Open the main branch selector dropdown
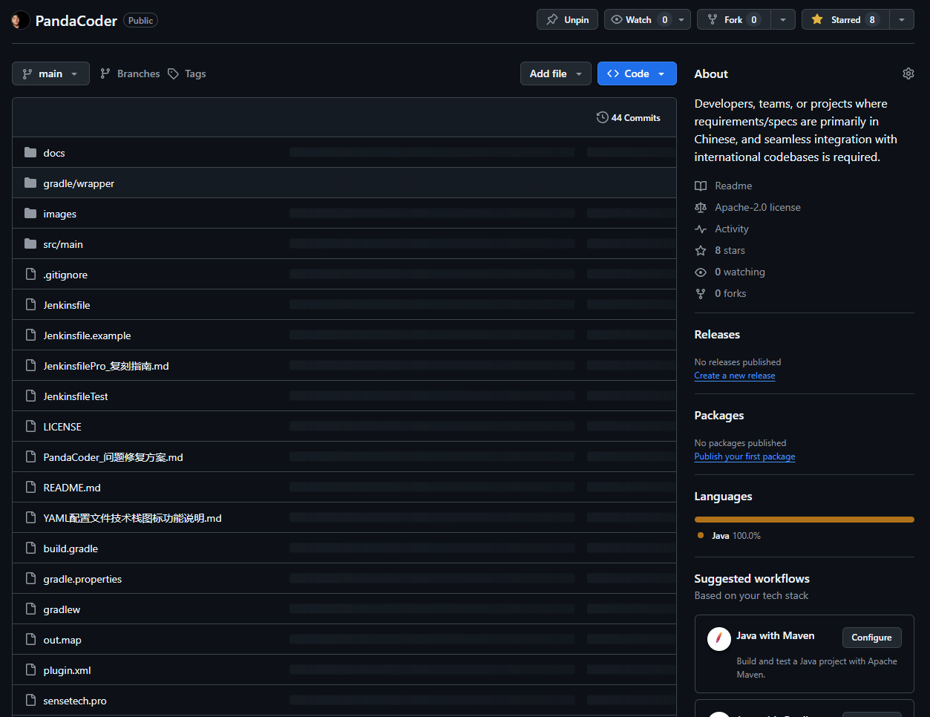This screenshot has height=717, width=930. coord(50,73)
